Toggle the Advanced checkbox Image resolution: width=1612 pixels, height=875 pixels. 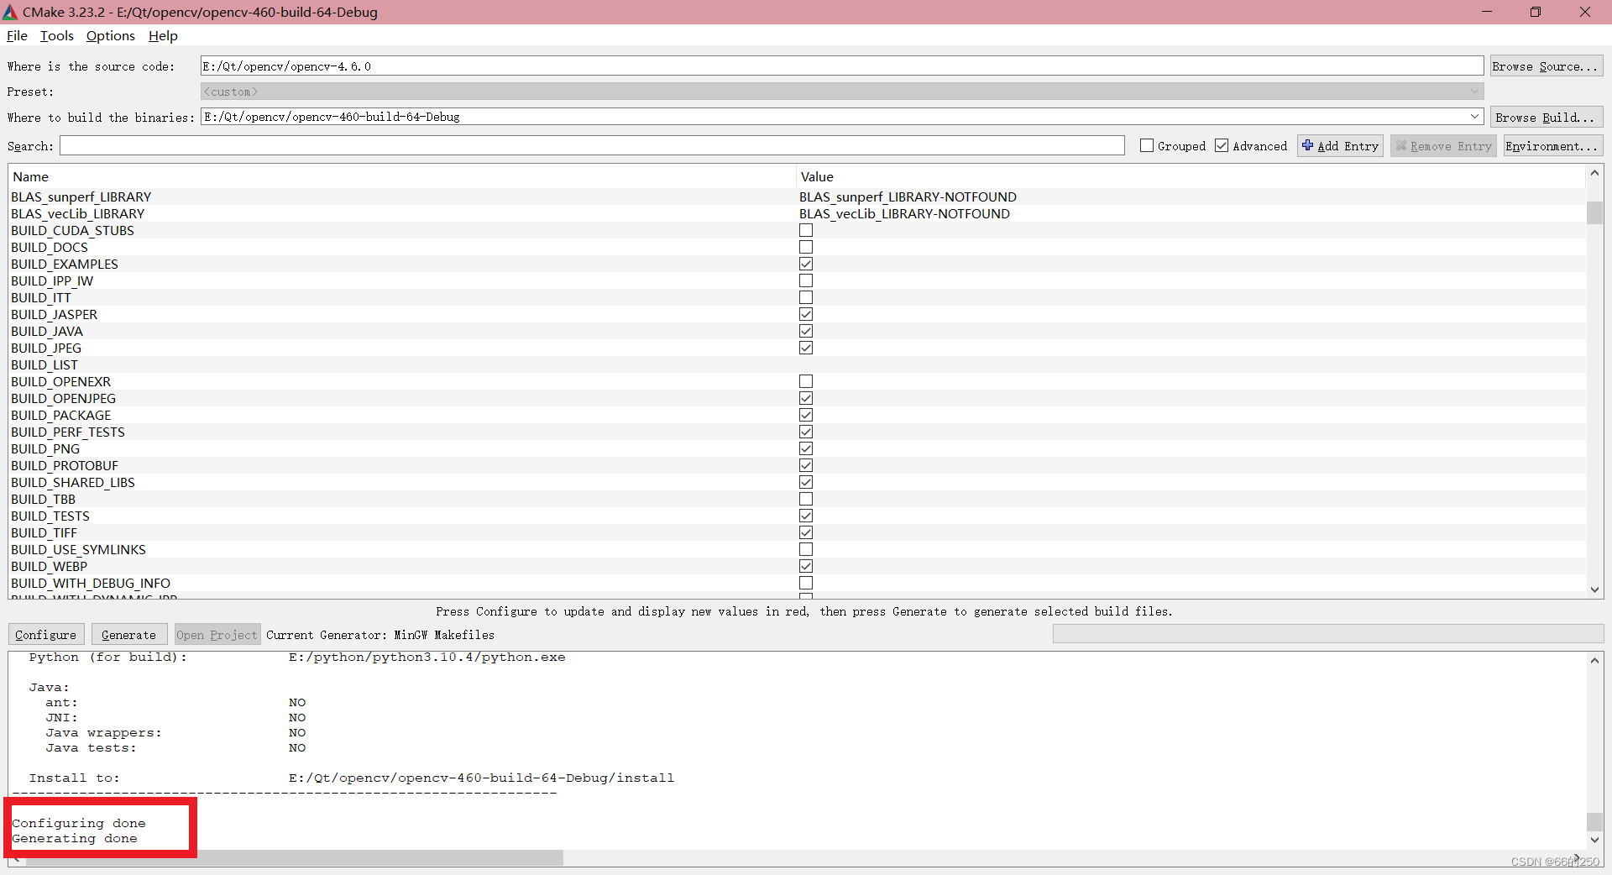click(1222, 145)
